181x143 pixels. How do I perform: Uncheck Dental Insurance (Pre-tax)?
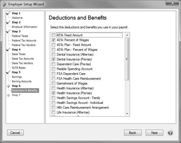click(53, 59)
